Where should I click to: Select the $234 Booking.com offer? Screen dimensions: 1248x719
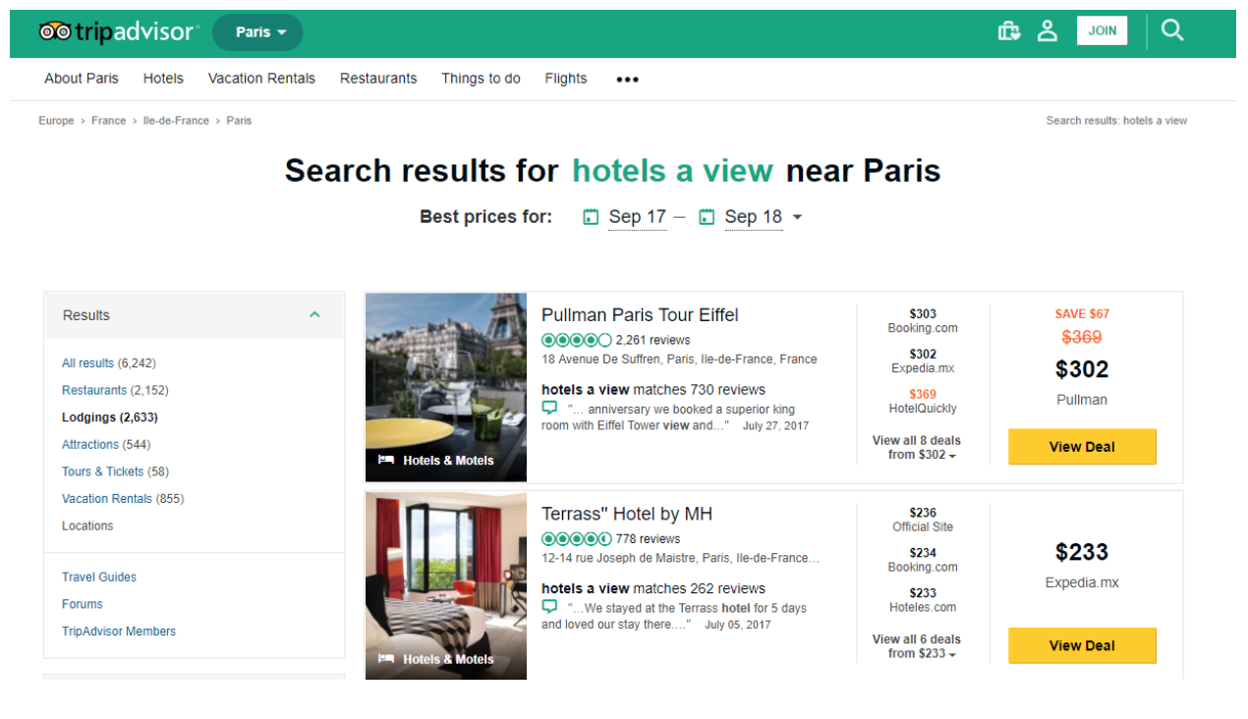(x=923, y=560)
